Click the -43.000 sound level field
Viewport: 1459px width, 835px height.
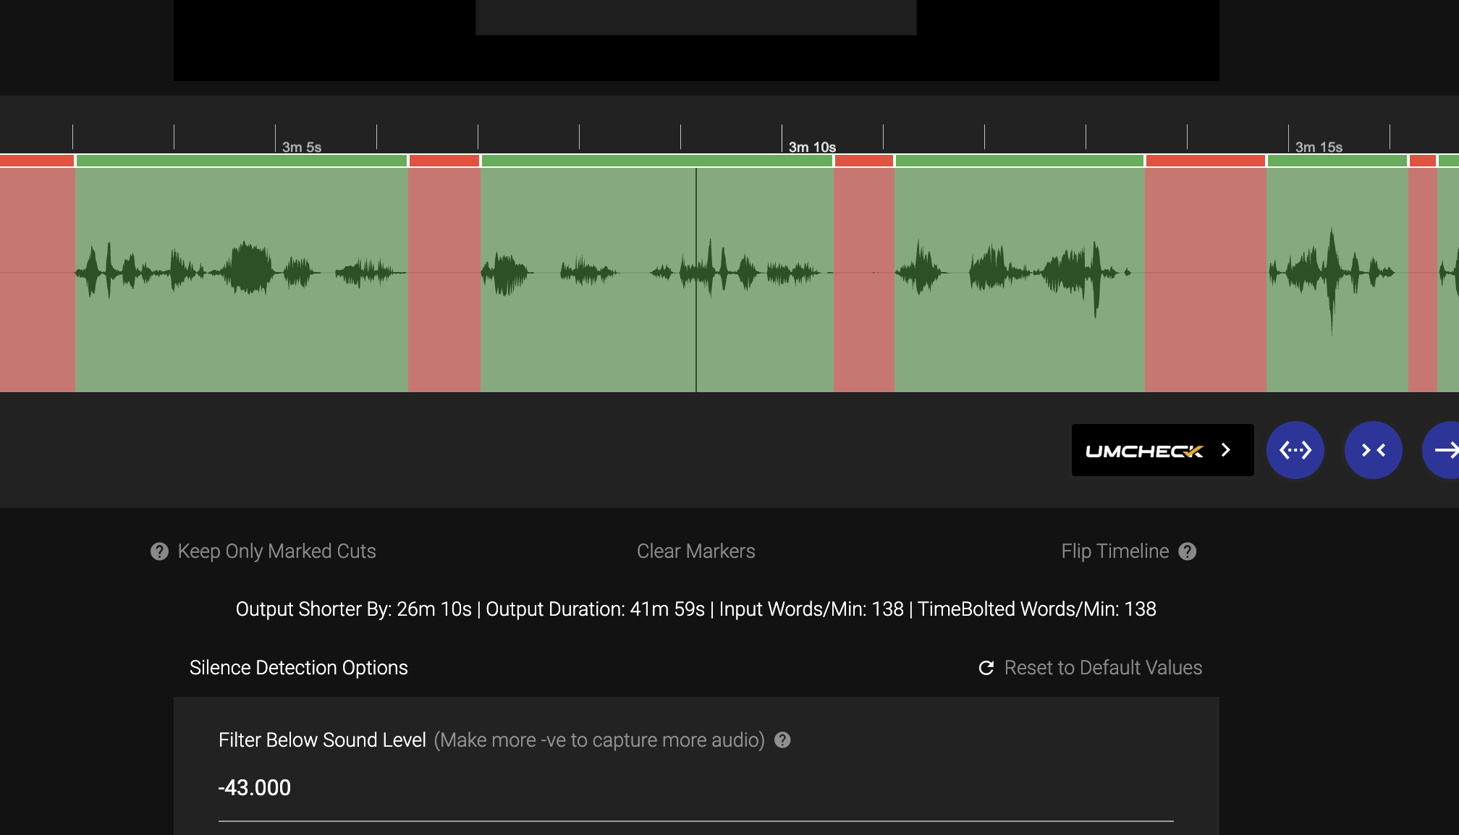pyautogui.click(x=695, y=788)
